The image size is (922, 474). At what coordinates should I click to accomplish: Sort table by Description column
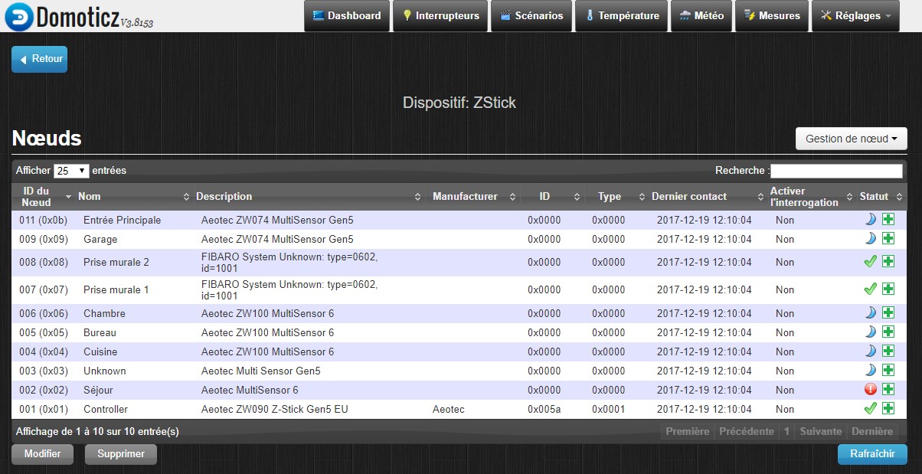pos(309,197)
